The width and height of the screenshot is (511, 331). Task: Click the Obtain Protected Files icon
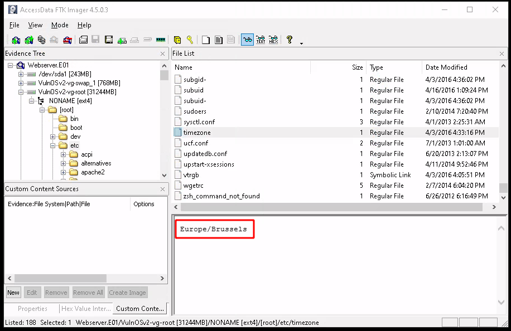[x=177, y=40]
